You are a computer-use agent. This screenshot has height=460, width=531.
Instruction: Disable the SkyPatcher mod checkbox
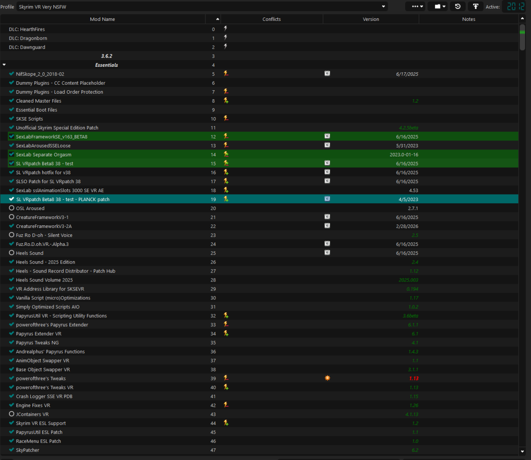(x=12, y=450)
